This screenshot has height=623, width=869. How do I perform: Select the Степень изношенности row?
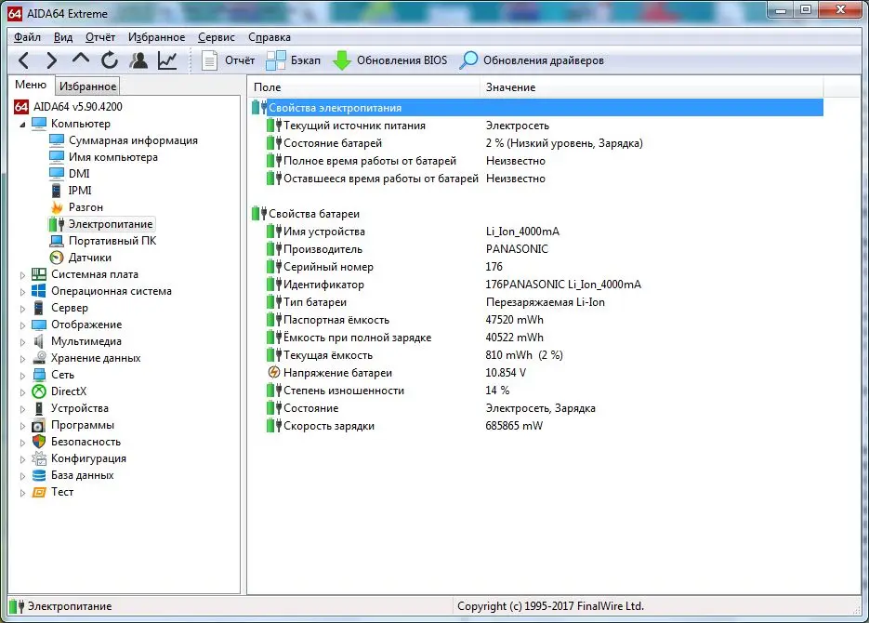pos(536,391)
